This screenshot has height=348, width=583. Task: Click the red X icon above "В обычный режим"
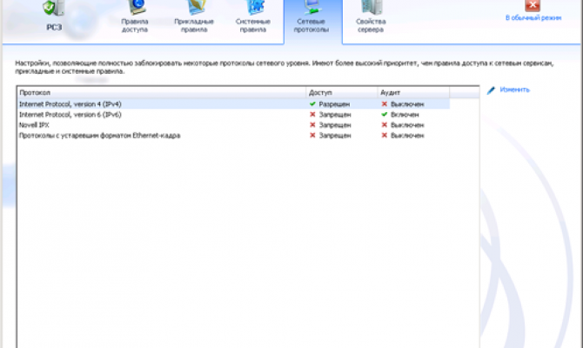click(533, 5)
